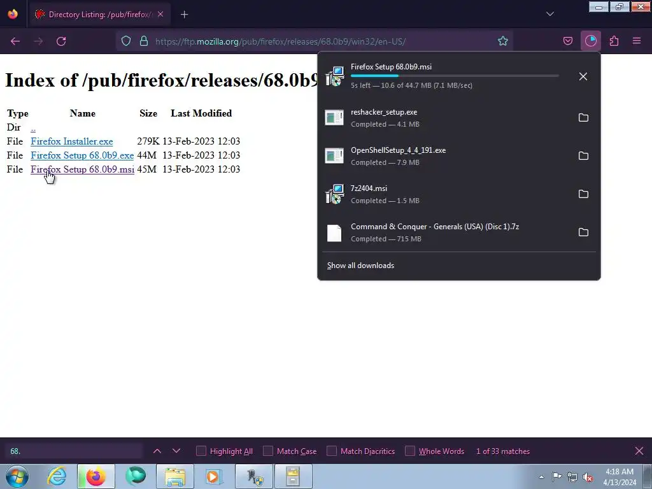This screenshot has height=489, width=652.
Task: Enable Match Case checkbox
Action: pyautogui.click(x=268, y=451)
